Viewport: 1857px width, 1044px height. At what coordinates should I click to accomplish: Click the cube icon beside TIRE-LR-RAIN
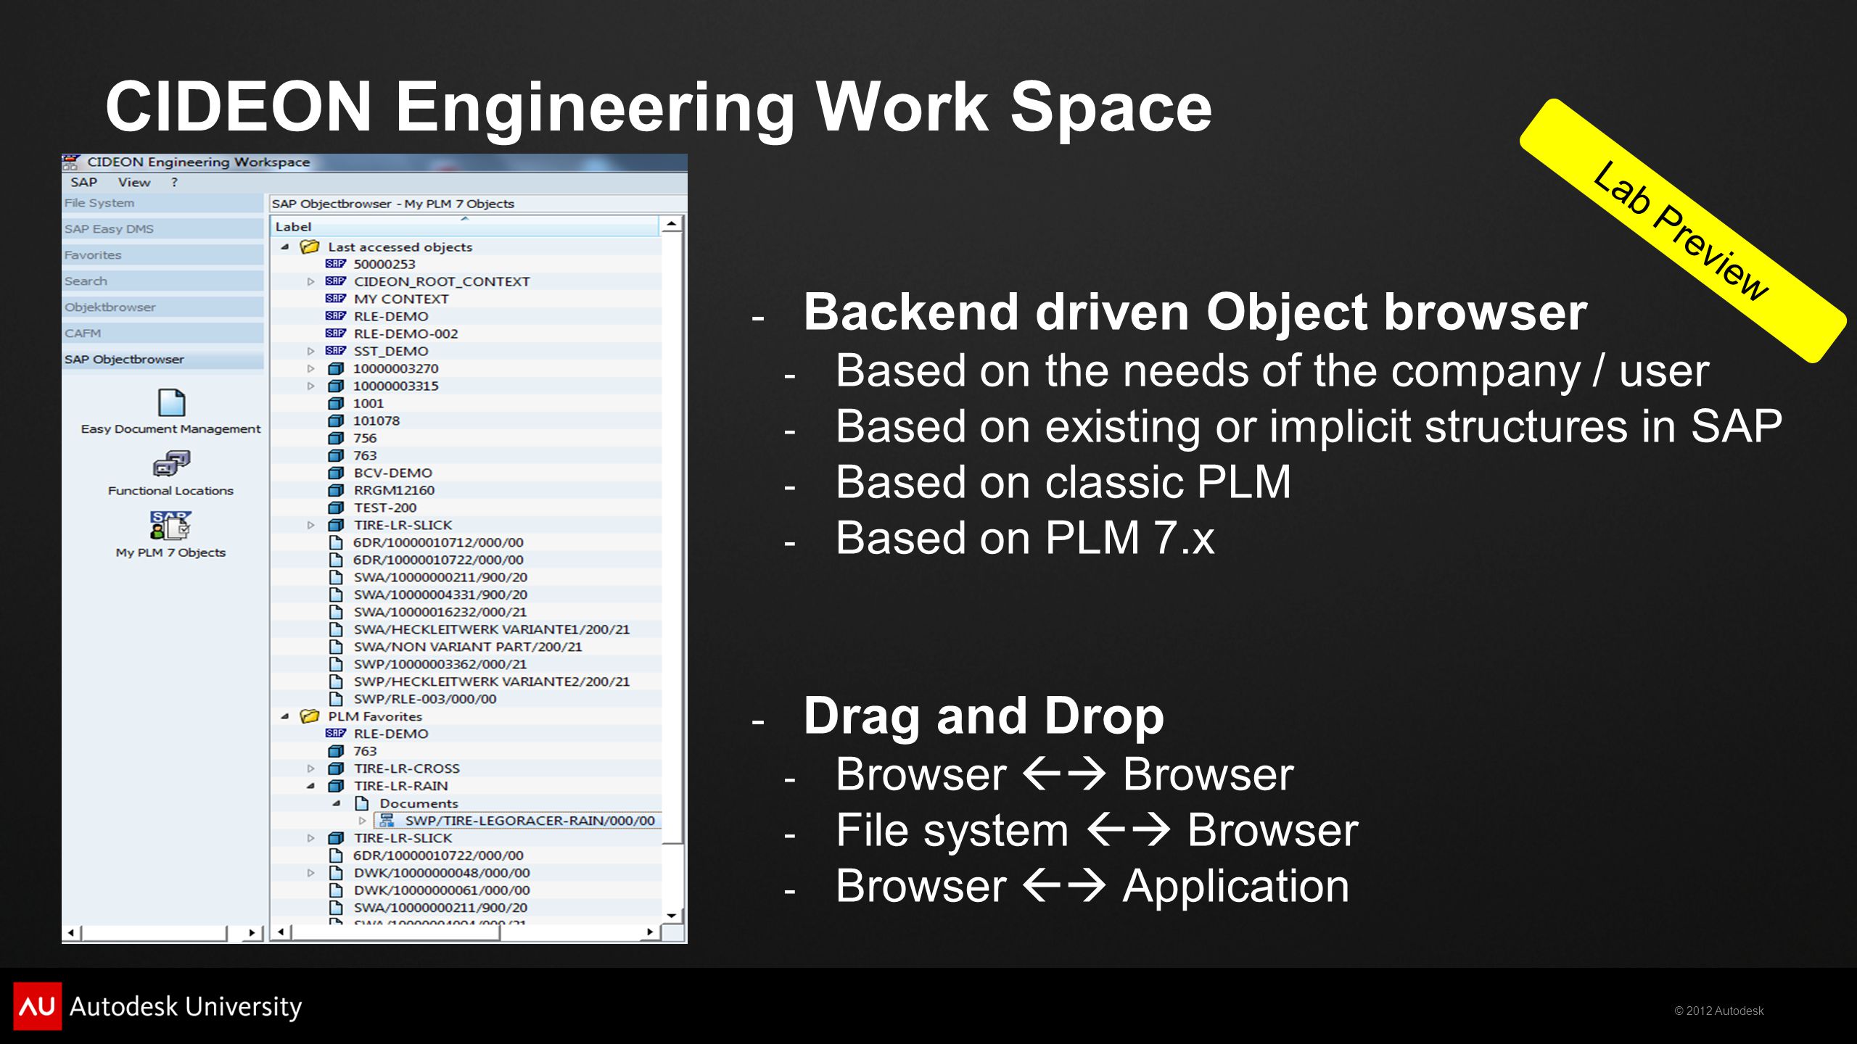click(336, 786)
